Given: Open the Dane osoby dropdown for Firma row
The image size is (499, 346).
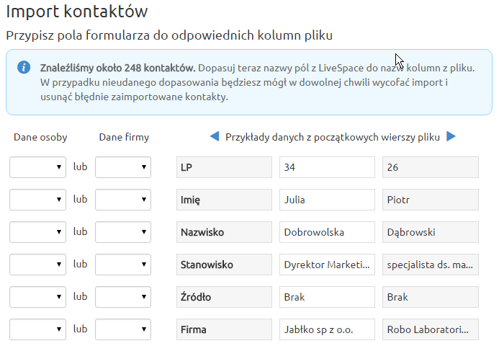Looking at the screenshot, I should [x=38, y=329].
